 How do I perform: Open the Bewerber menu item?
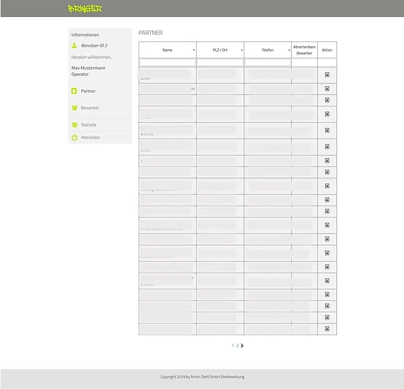(x=90, y=108)
